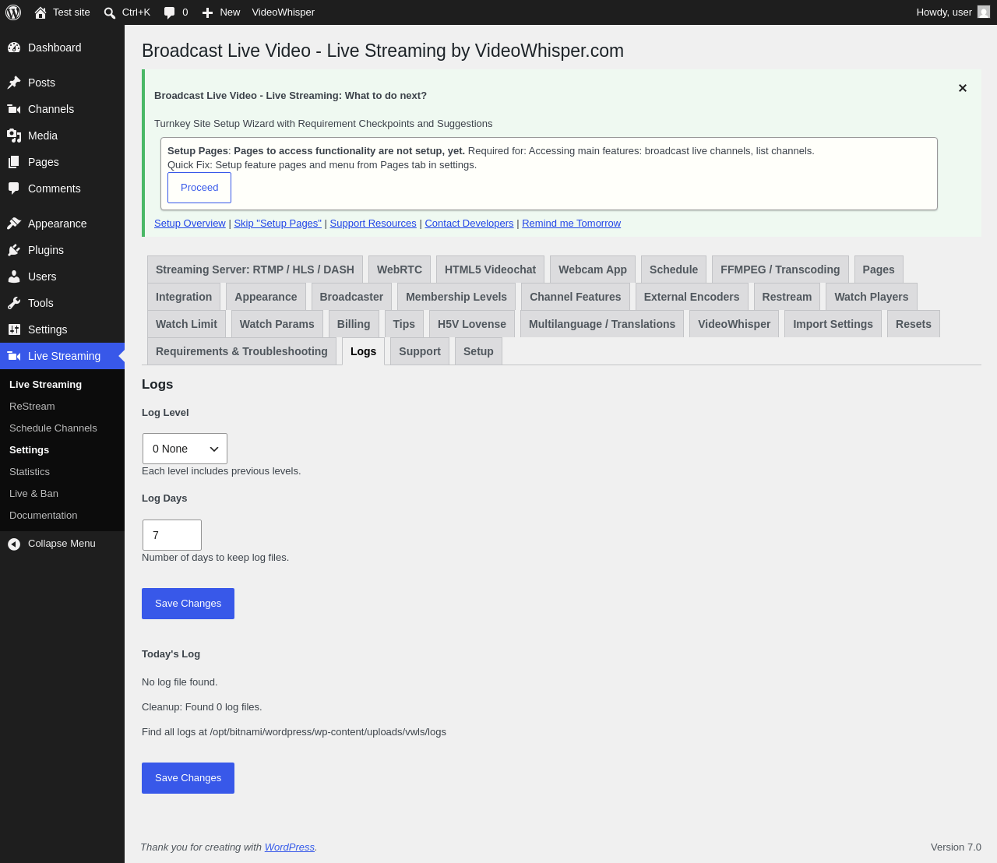The height and width of the screenshot is (863, 997).
Task: Open the Log Level dropdown
Action: (x=185, y=449)
